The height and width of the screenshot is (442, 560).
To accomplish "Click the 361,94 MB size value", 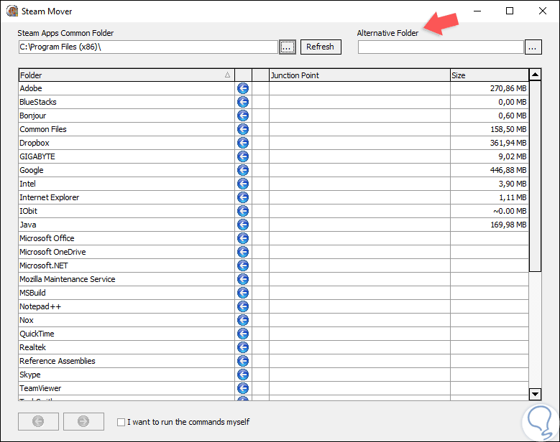I will (x=508, y=143).
